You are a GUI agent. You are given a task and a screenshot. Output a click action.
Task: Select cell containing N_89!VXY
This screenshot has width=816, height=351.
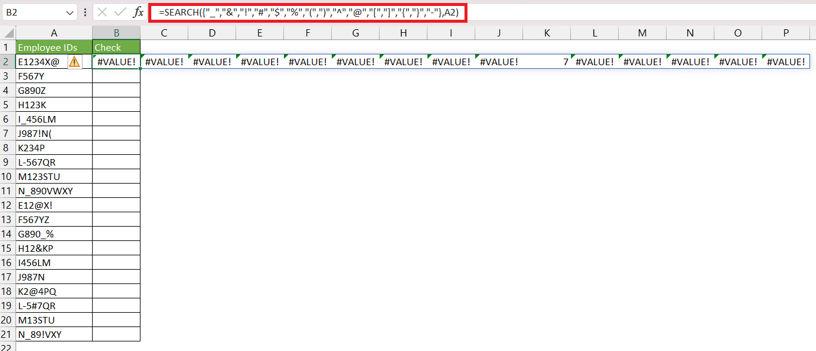pos(54,334)
